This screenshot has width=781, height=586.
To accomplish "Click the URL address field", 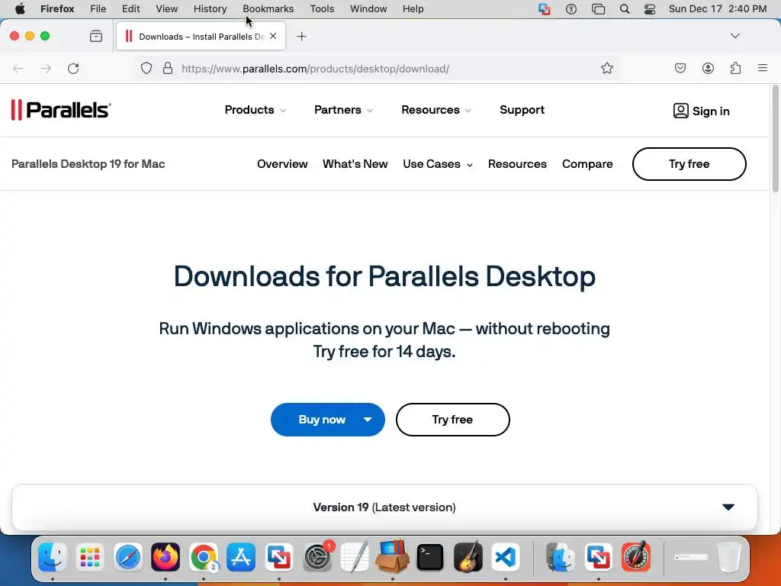I will [x=378, y=68].
